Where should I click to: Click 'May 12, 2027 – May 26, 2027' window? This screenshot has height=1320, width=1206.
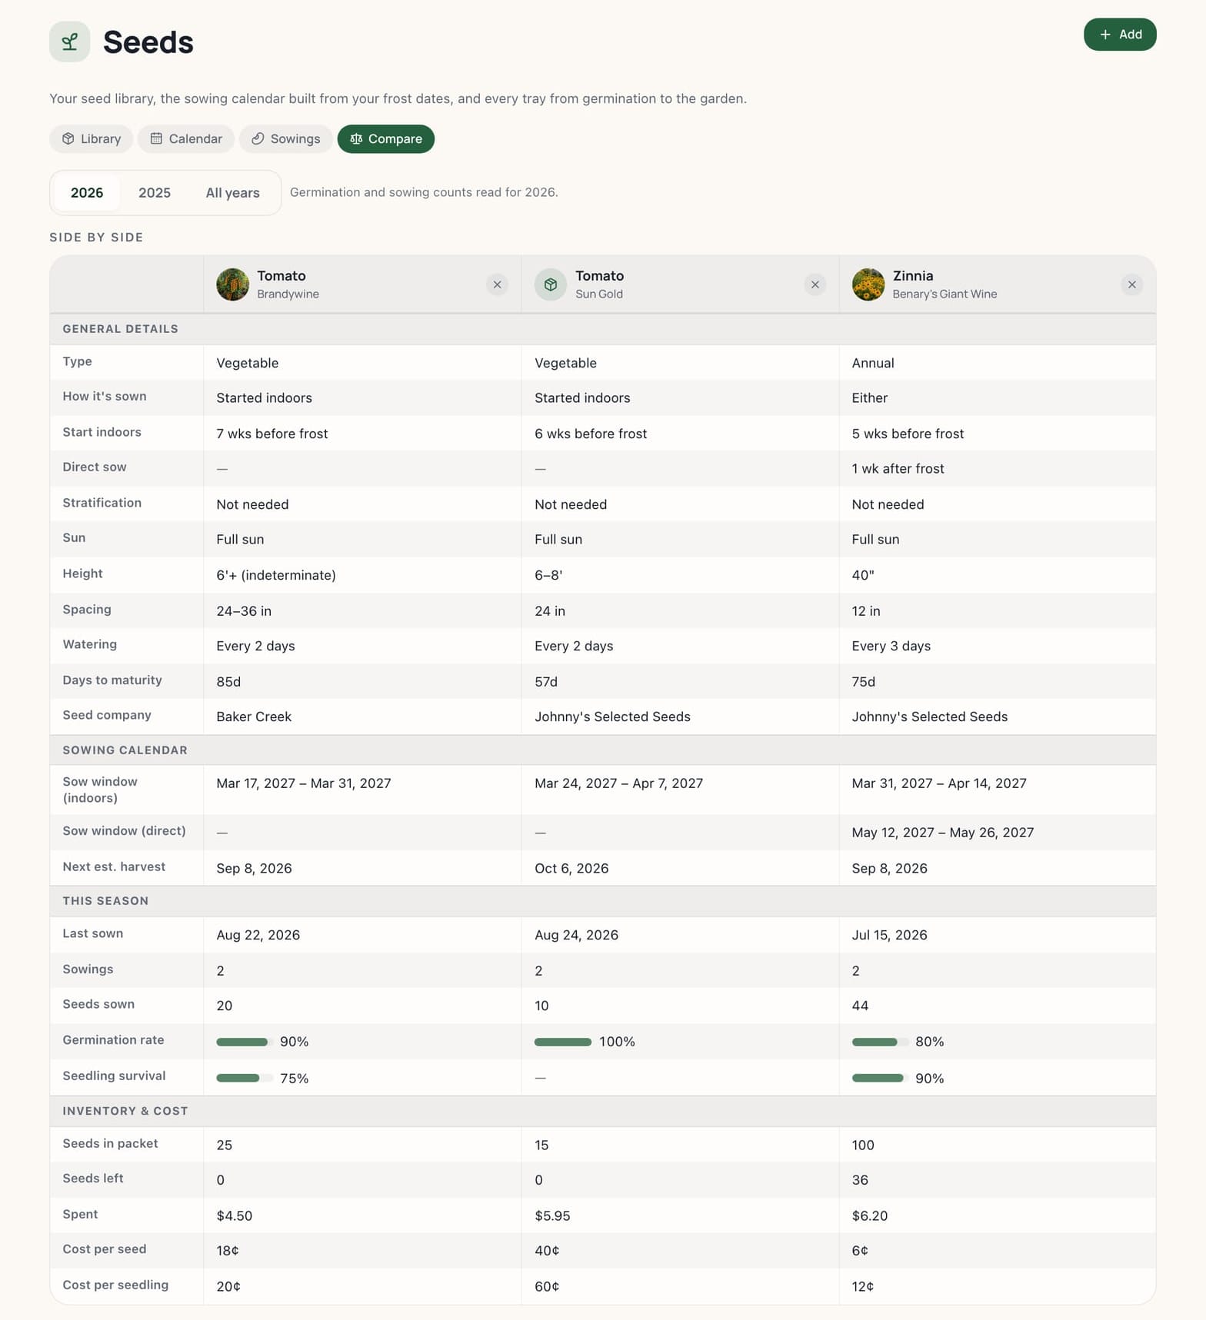point(943,833)
